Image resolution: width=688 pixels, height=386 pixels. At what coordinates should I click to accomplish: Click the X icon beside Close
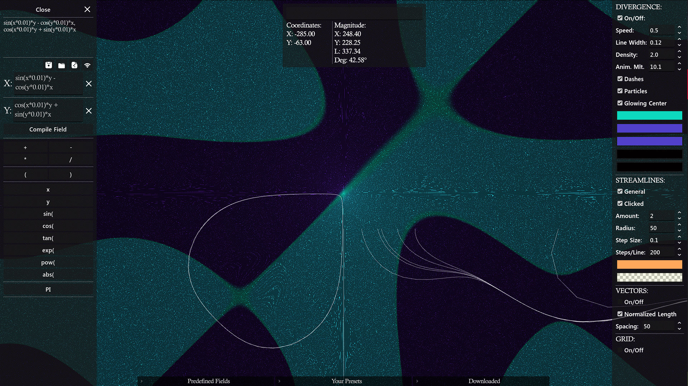87,9
